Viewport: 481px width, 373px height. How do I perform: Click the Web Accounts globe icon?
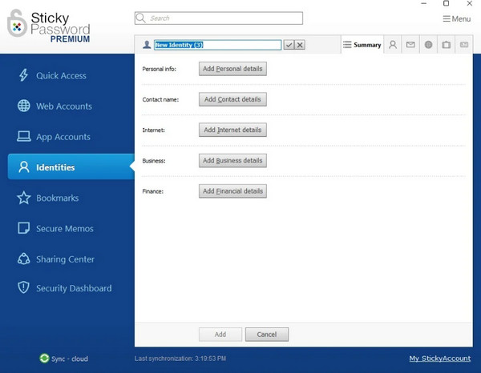pyautogui.click(x=23, y=106)
